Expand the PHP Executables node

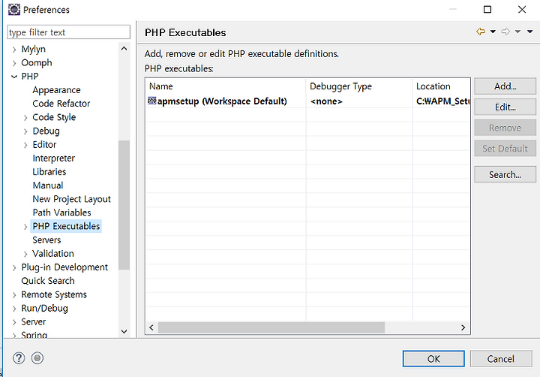[x=25, y=227]
